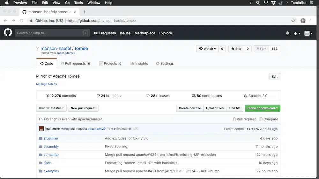Click the Fork button
Image resolution: width=319 pixels, height=179 pixels.
pyautogui.click(x=262, y=49)
